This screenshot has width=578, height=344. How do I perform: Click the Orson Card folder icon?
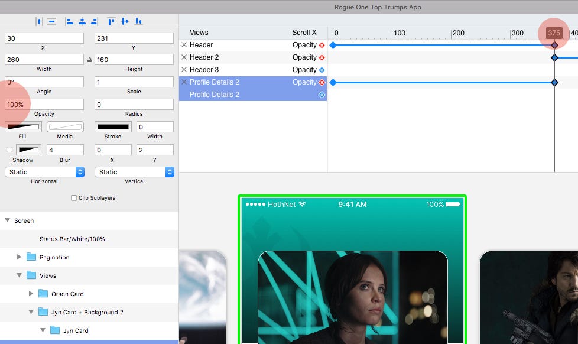click(43, 294)
